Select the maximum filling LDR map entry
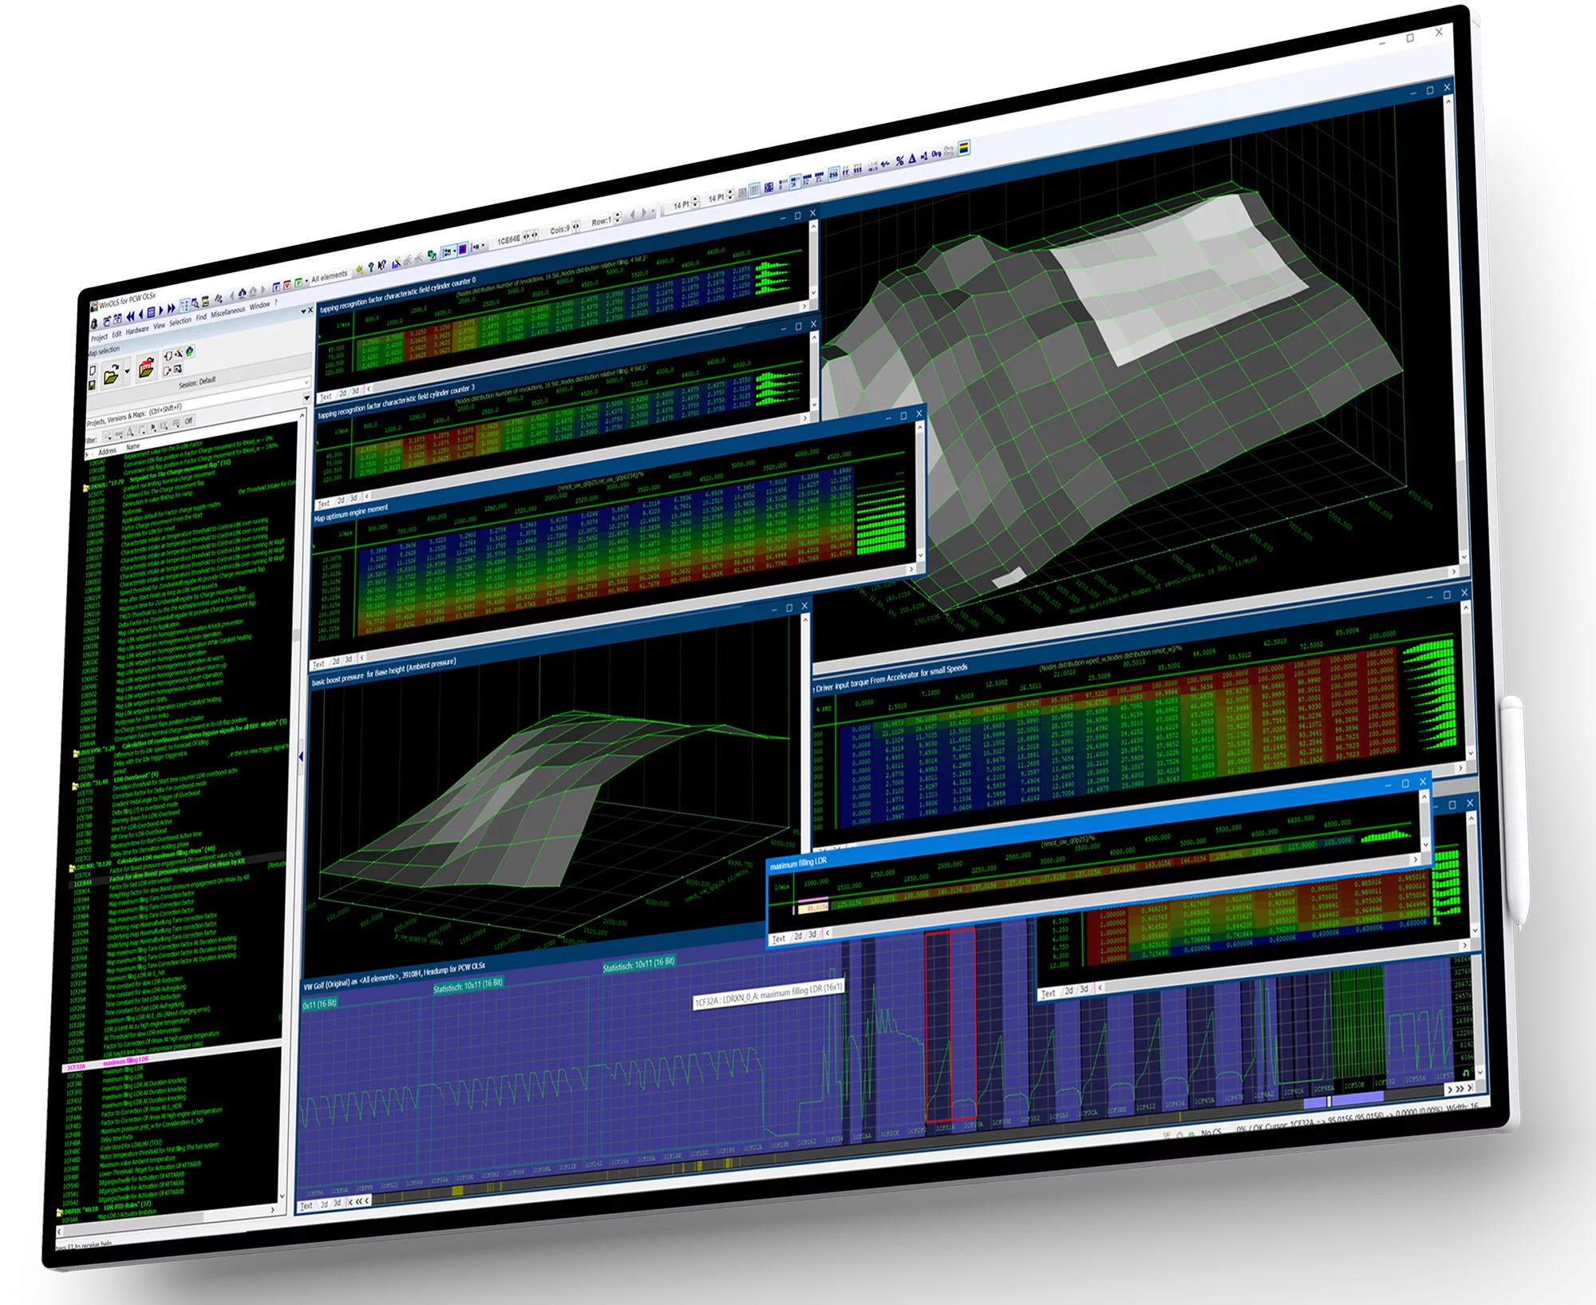 coord(125,1060)
